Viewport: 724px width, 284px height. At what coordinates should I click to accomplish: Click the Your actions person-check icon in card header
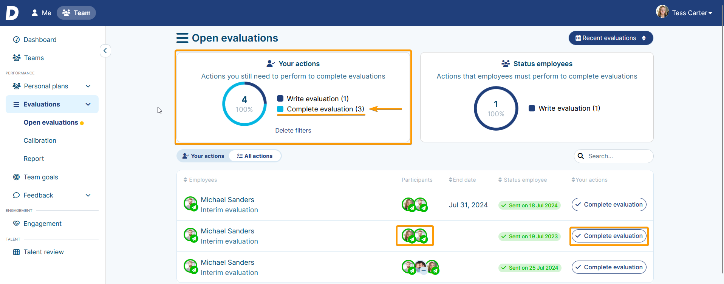[x=271, y=63]
